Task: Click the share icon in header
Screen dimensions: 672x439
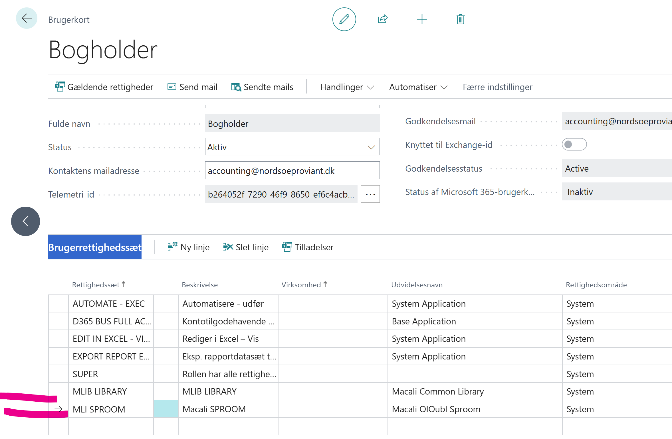Action: [382, 19]
